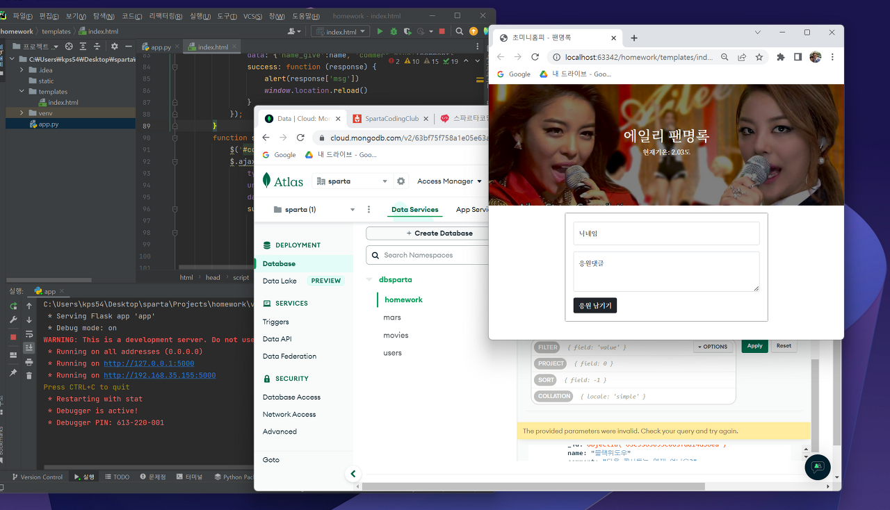The width and height of the screenshot is (890, 510).
Task: Toggle the browser side panel icon
Action: pos(798,57)
